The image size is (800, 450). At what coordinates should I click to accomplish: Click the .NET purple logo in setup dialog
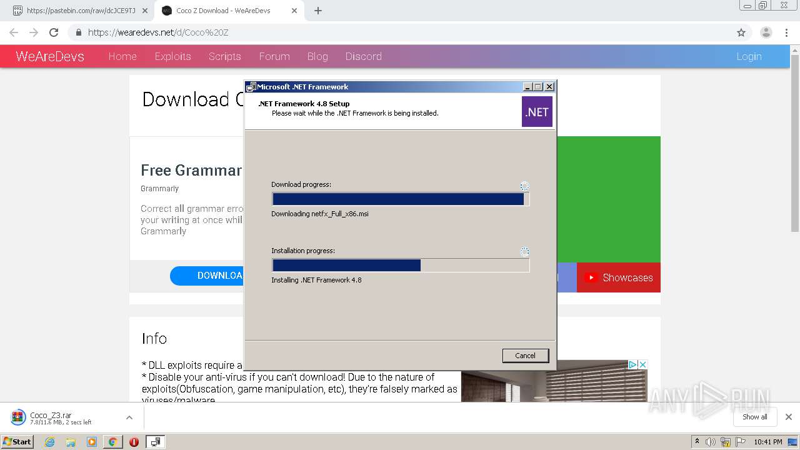click(x=537, y=112)
